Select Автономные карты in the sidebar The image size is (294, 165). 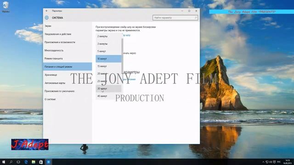(68, 83)
